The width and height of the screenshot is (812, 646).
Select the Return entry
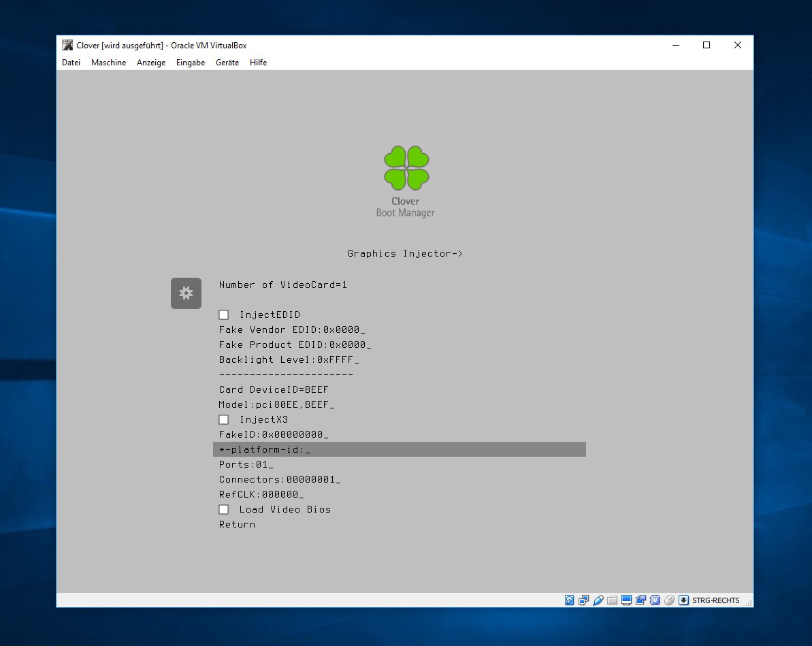pos(237,524)
